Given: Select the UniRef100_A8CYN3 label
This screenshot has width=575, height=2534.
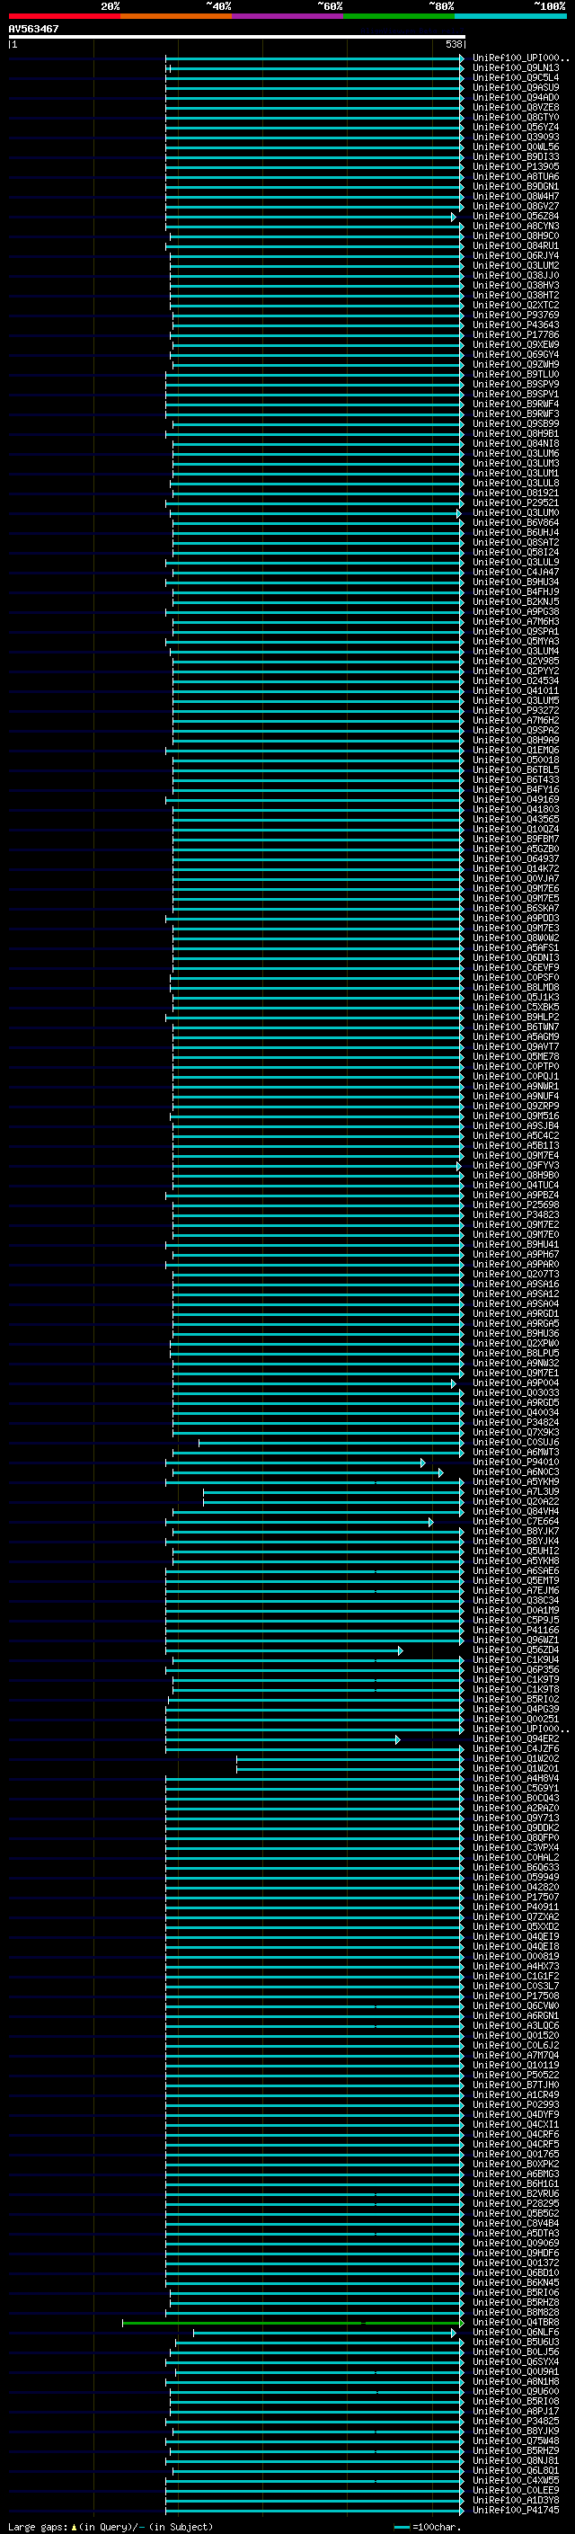Looking at the screenshot, I should point(516,227).
